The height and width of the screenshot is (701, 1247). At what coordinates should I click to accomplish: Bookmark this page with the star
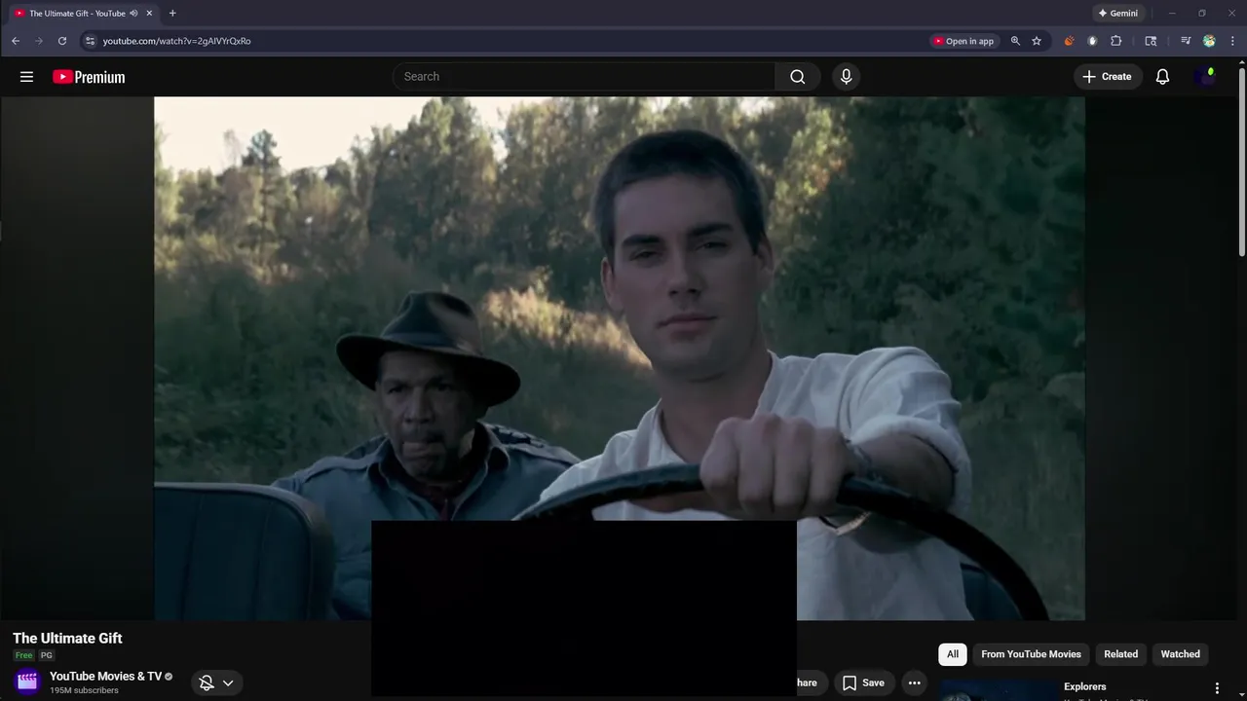click(1037, 41)
